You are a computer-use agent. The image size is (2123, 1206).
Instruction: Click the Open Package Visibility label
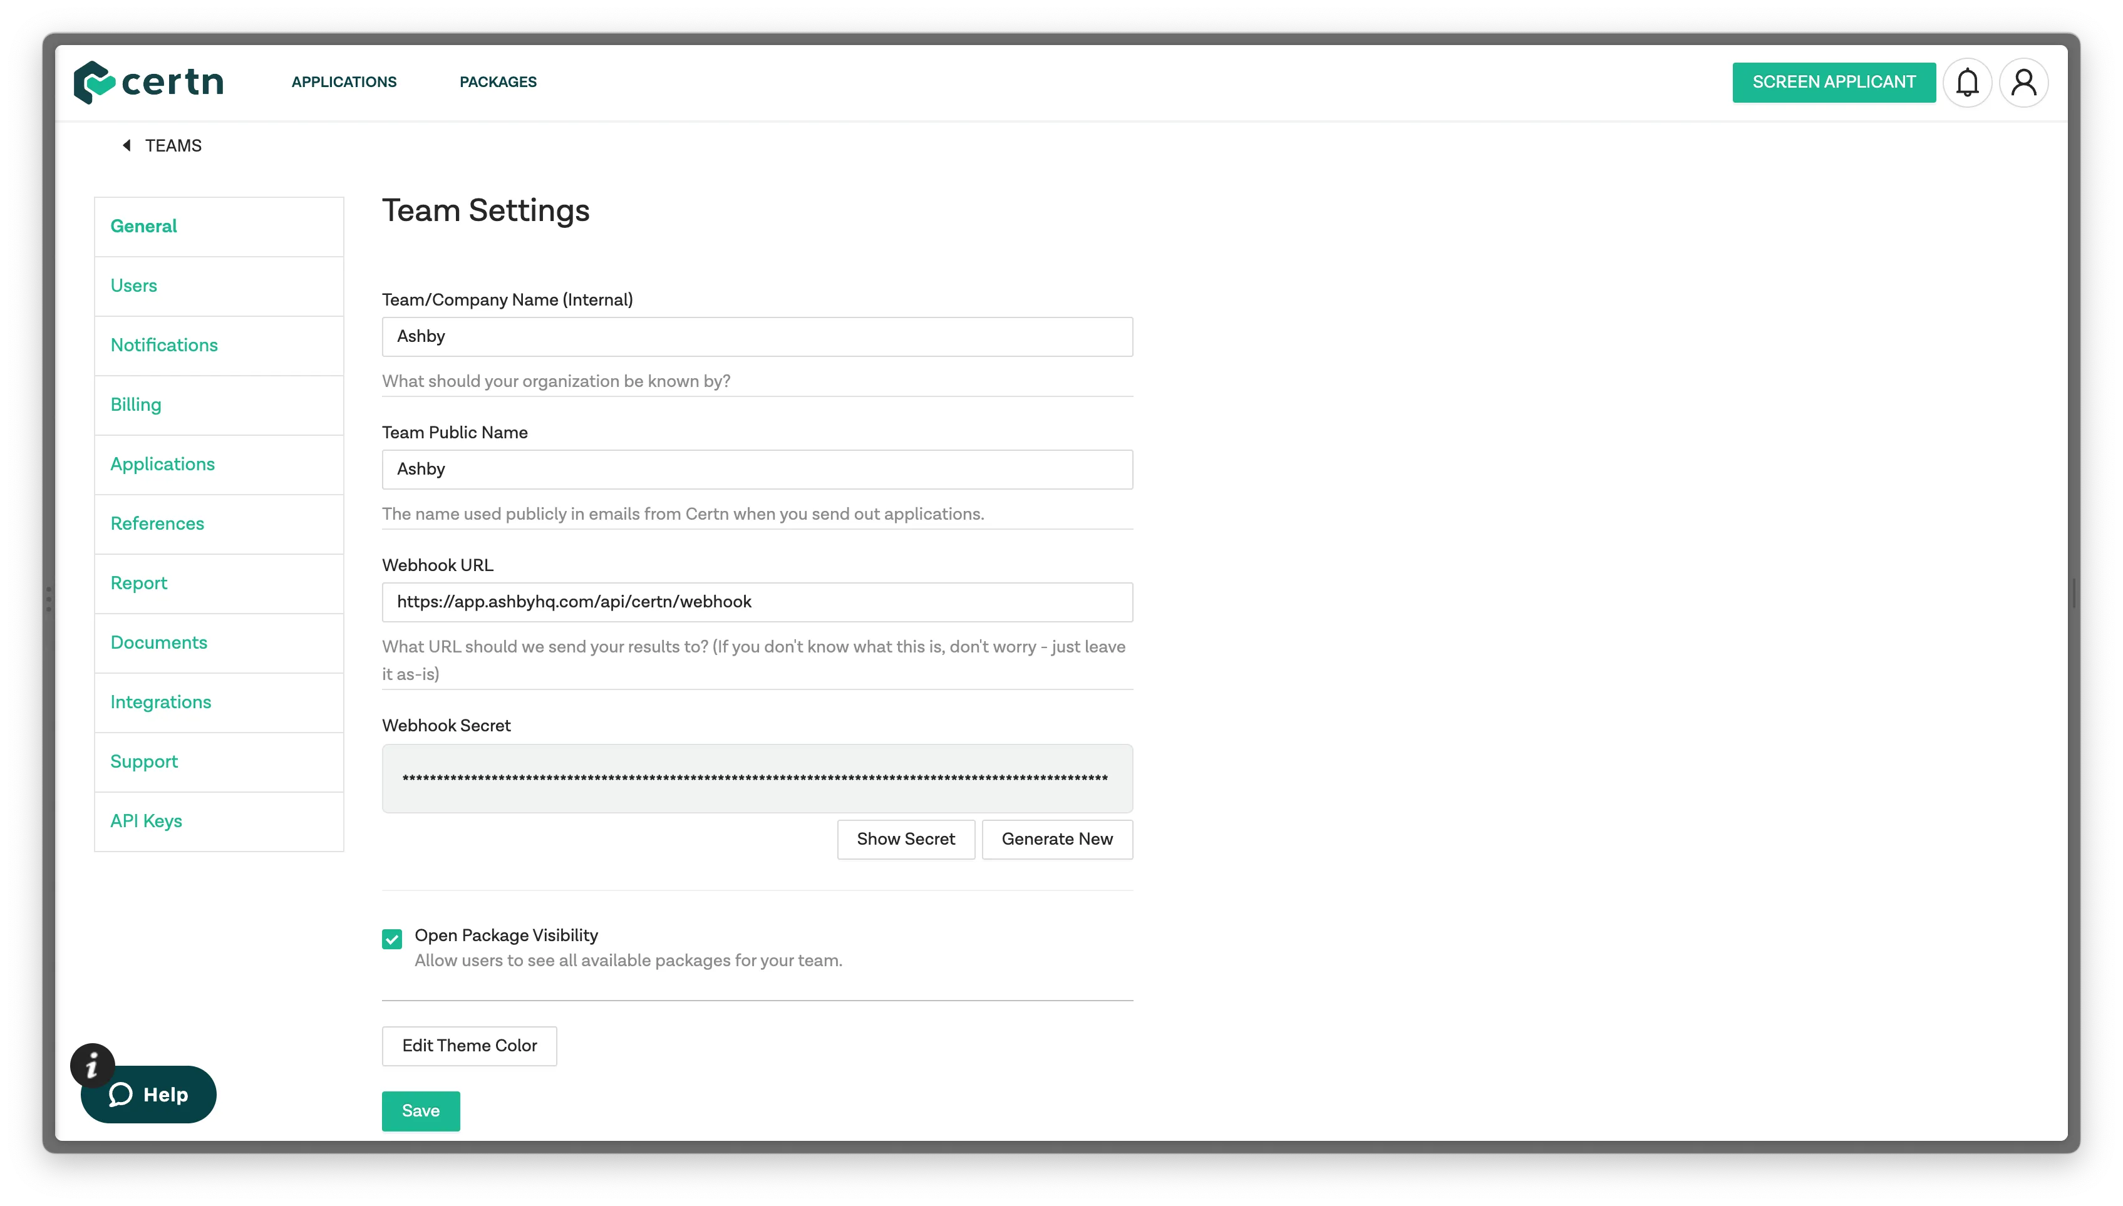click(506, 935)
